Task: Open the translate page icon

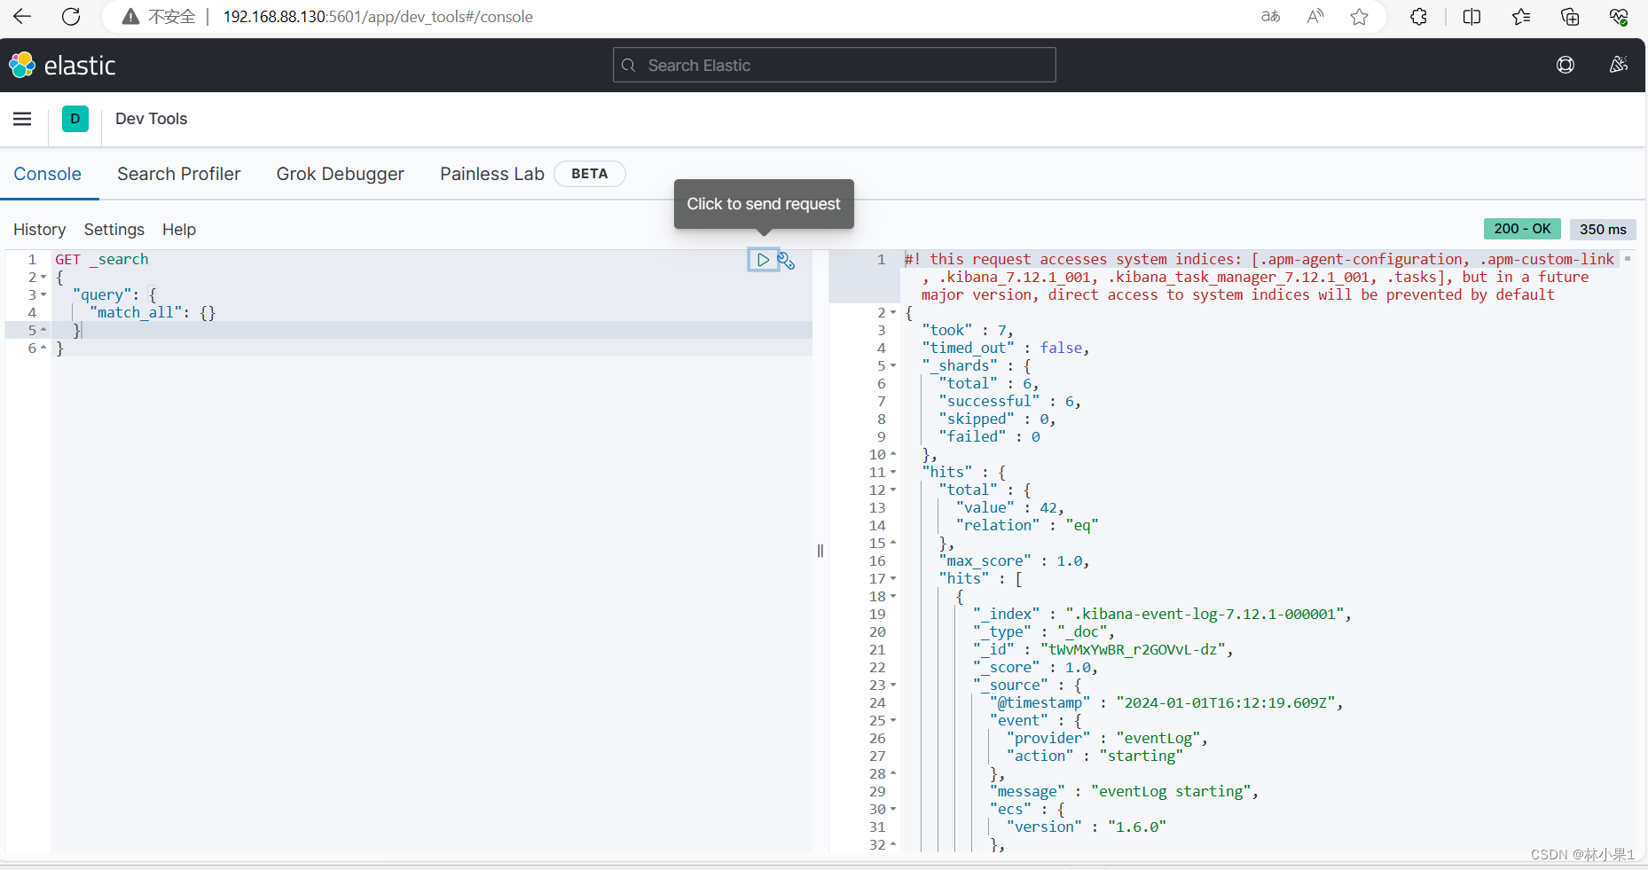Action: coord(1270,17)
